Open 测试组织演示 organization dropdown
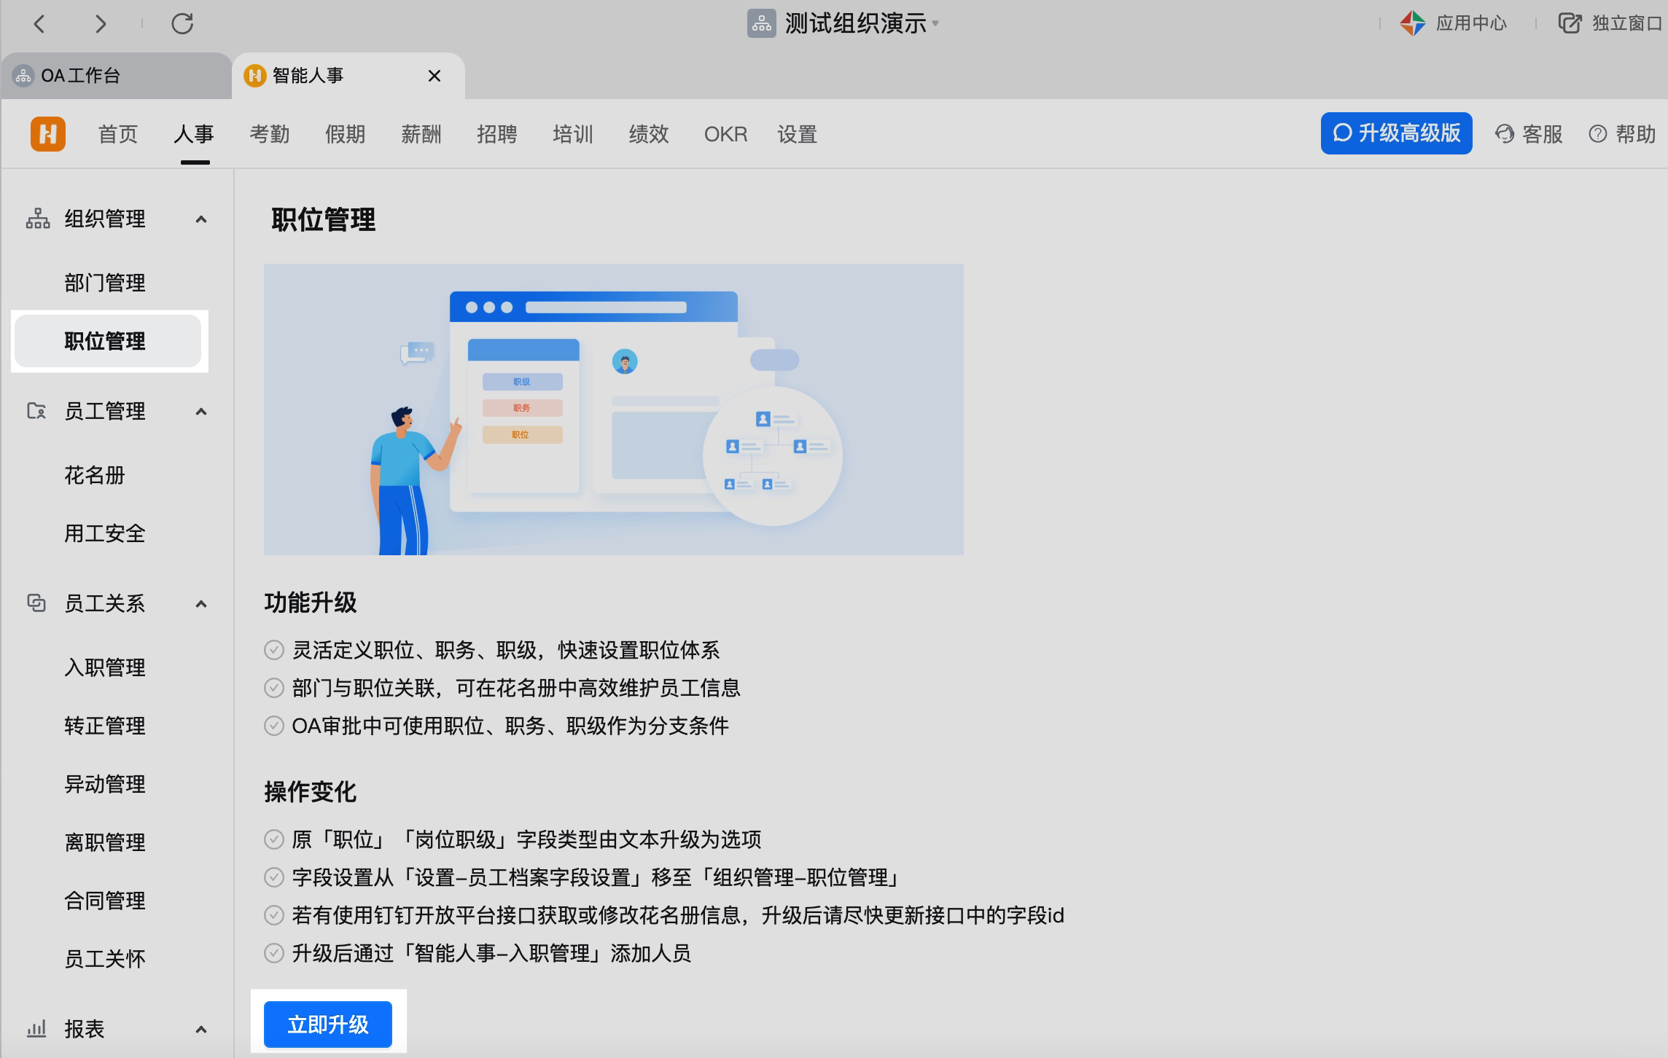Screen dimensions: 1668x1058 854,23
